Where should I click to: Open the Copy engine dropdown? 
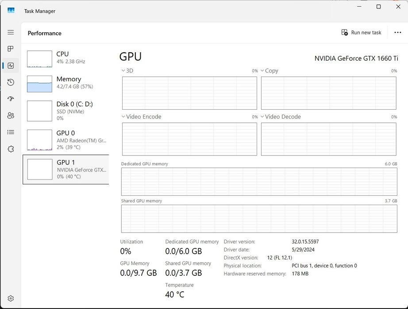pos(269,71)
